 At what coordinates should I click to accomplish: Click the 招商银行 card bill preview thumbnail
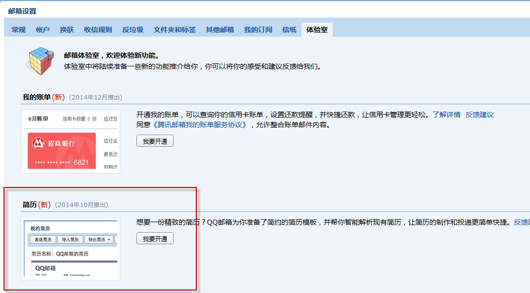click(70, 141)
